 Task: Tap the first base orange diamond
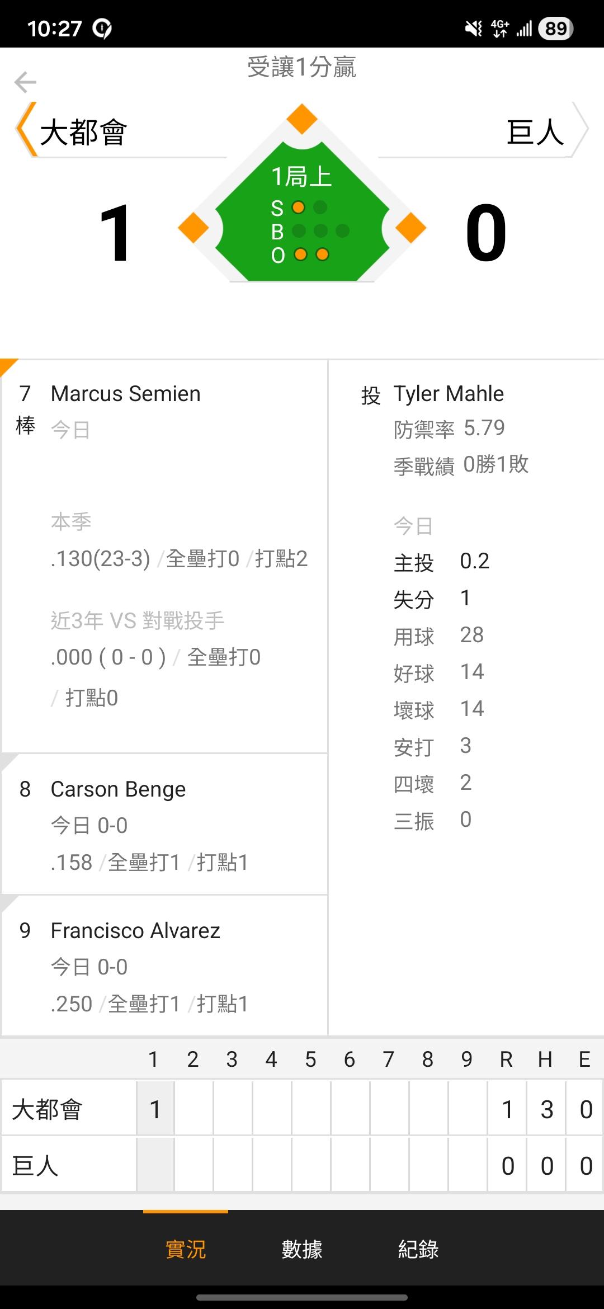(411, 228)
